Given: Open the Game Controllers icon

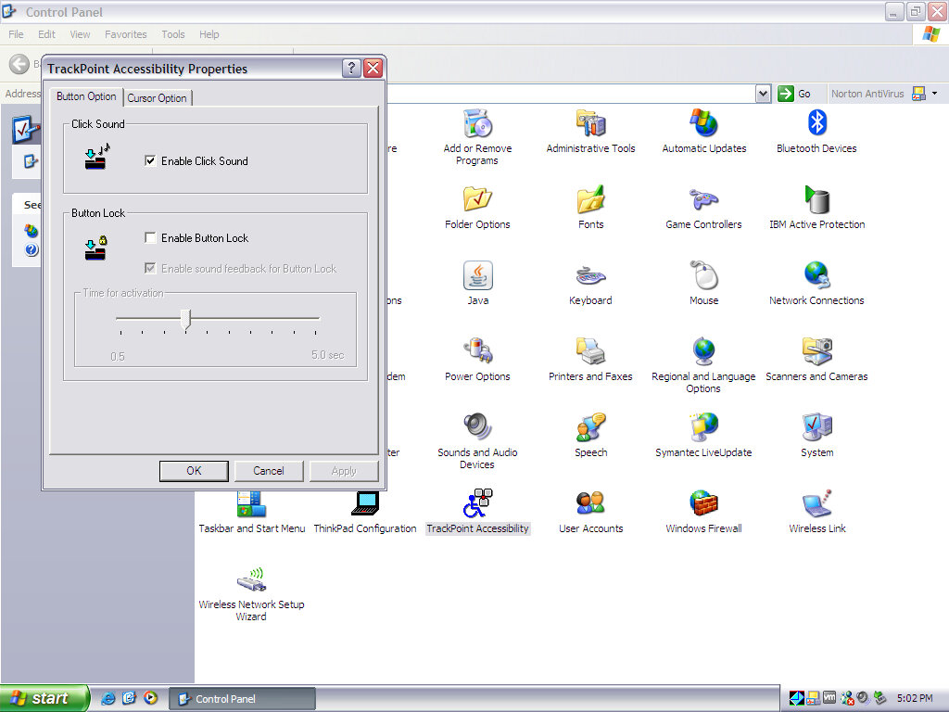Looking at the screenshot, I should pyautogui.click(x=703, y=200).
